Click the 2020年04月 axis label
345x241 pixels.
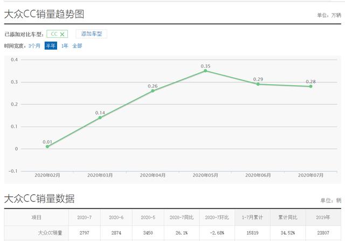153,175
